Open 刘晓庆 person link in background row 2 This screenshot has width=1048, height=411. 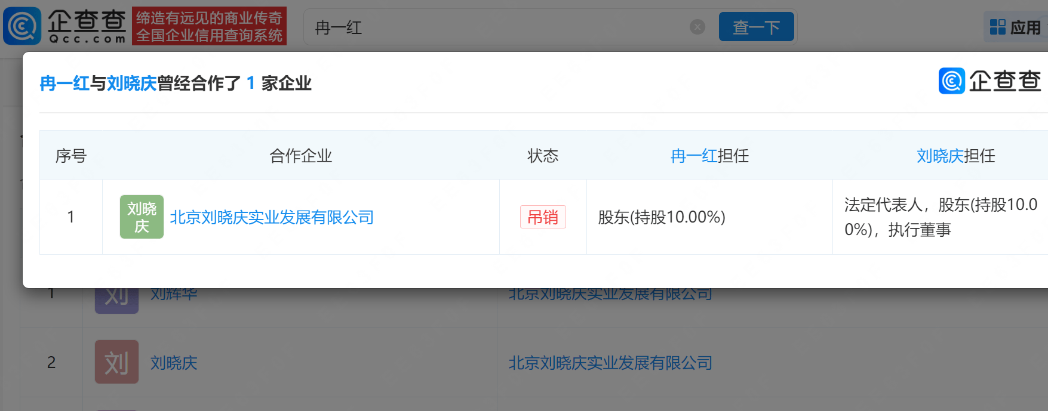174,363
